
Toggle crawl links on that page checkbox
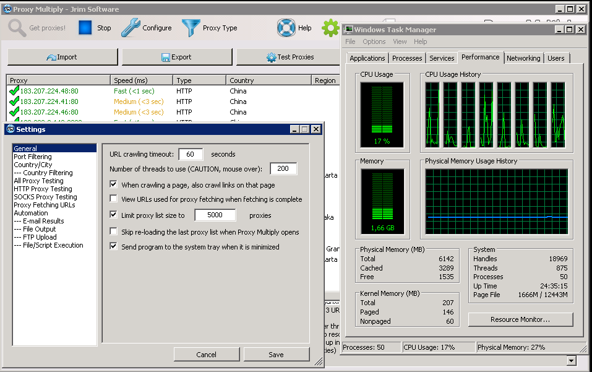tap(113, 184)
